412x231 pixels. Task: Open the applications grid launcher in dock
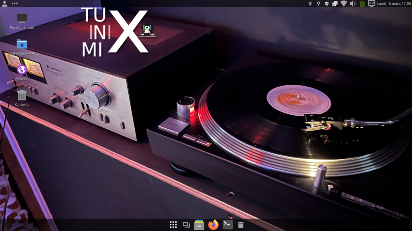[173, 225]
